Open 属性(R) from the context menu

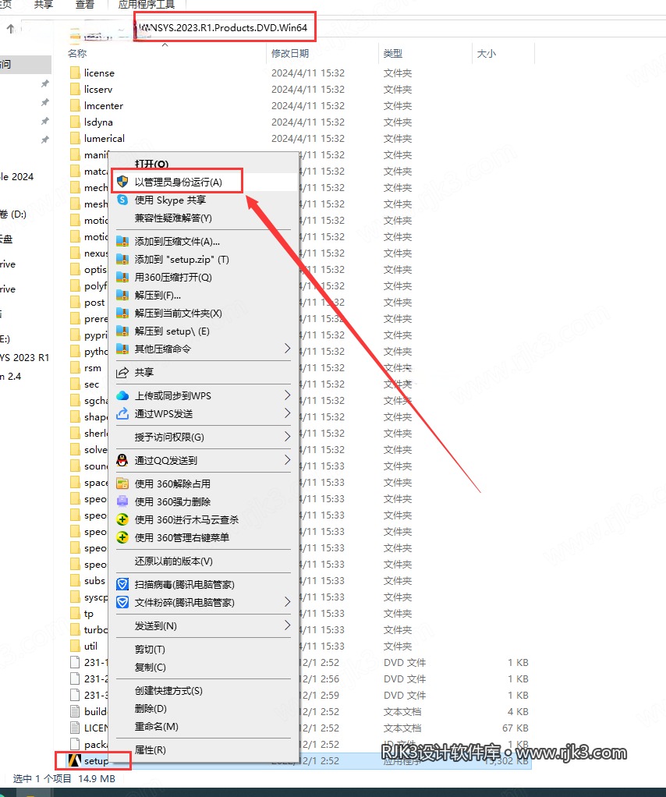[x=204, y=749]
